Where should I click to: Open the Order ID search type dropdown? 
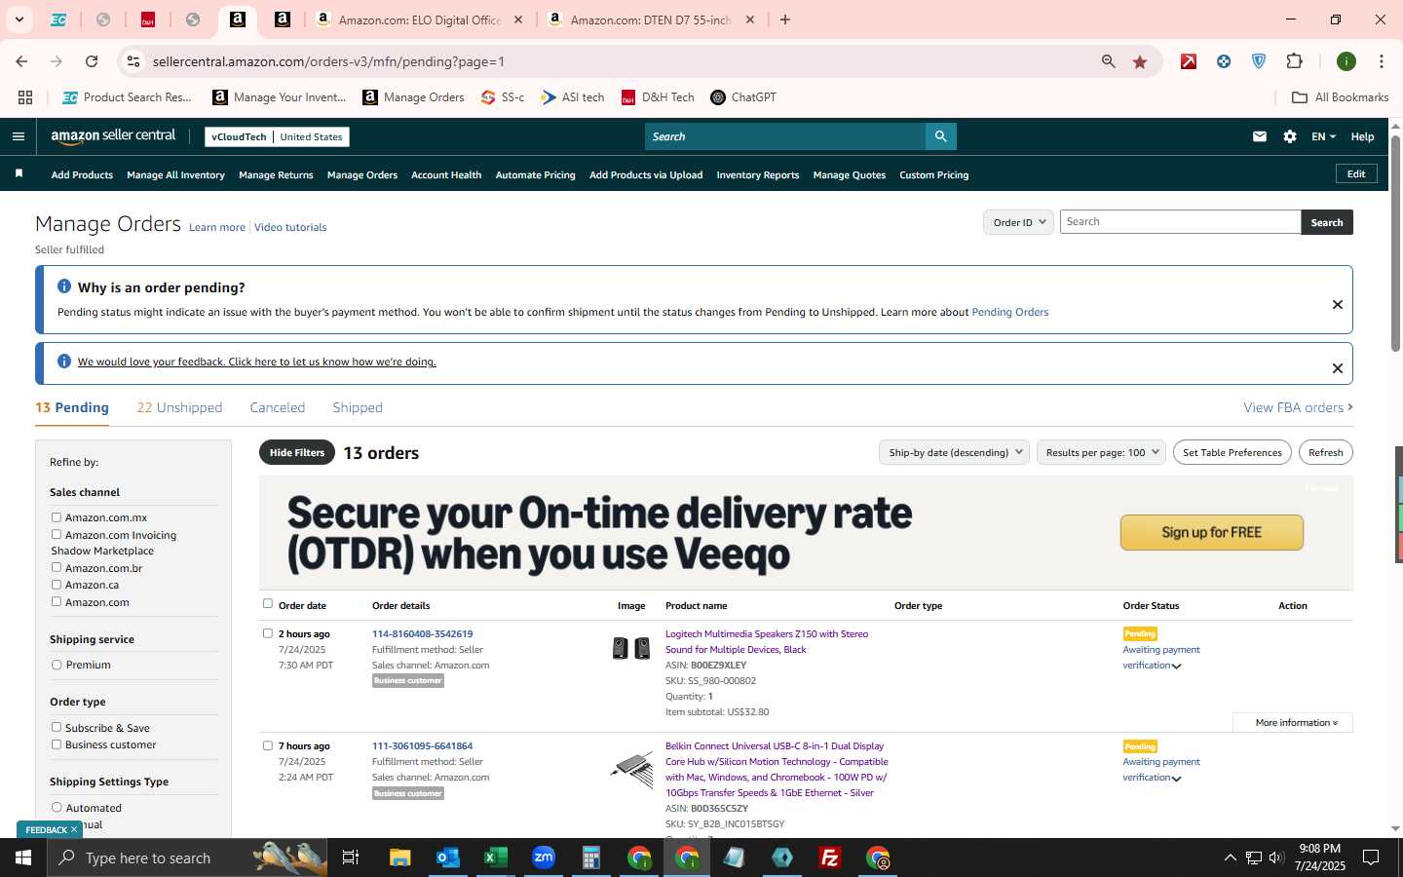coord(1018,222)
